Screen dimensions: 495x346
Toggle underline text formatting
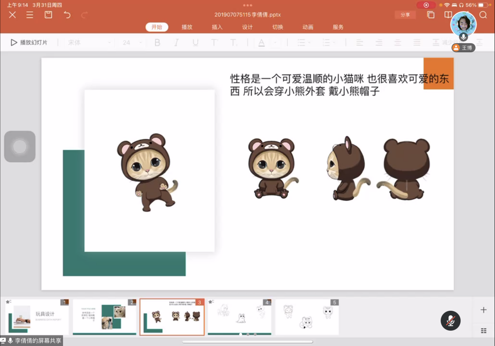click(x=195, y=43)
